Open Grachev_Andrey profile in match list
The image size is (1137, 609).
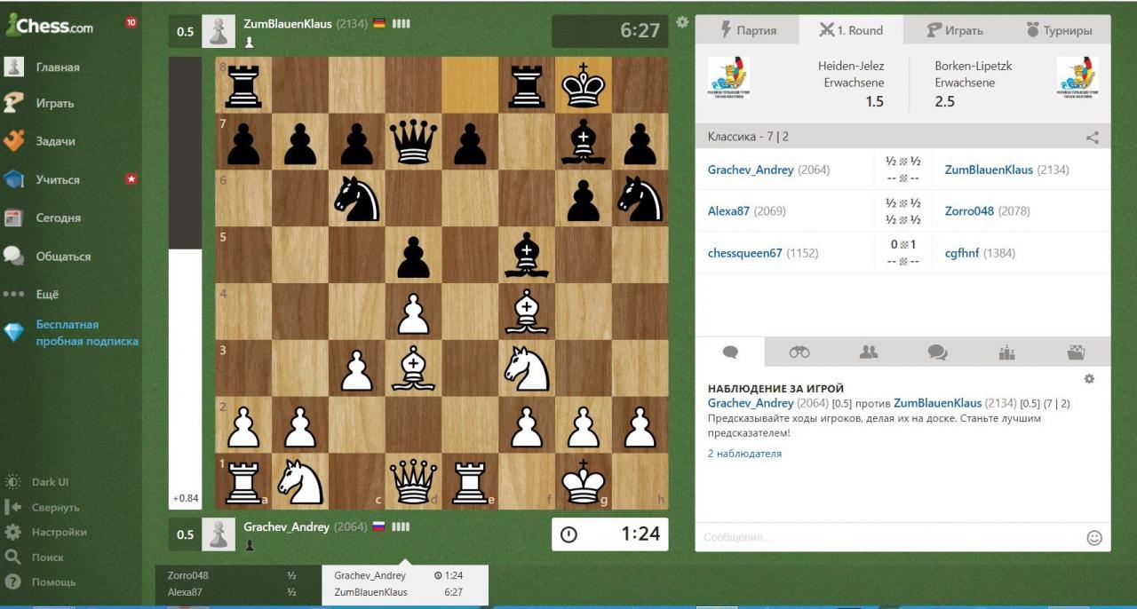[x=751, y=170]
